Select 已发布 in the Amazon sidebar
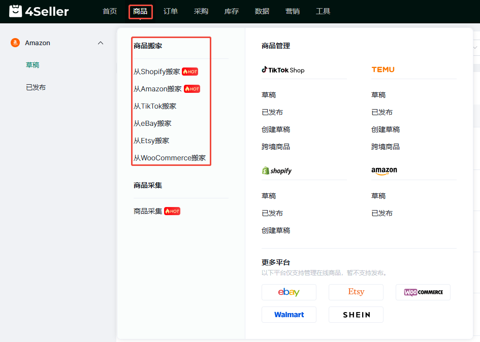 pos(36,87)
